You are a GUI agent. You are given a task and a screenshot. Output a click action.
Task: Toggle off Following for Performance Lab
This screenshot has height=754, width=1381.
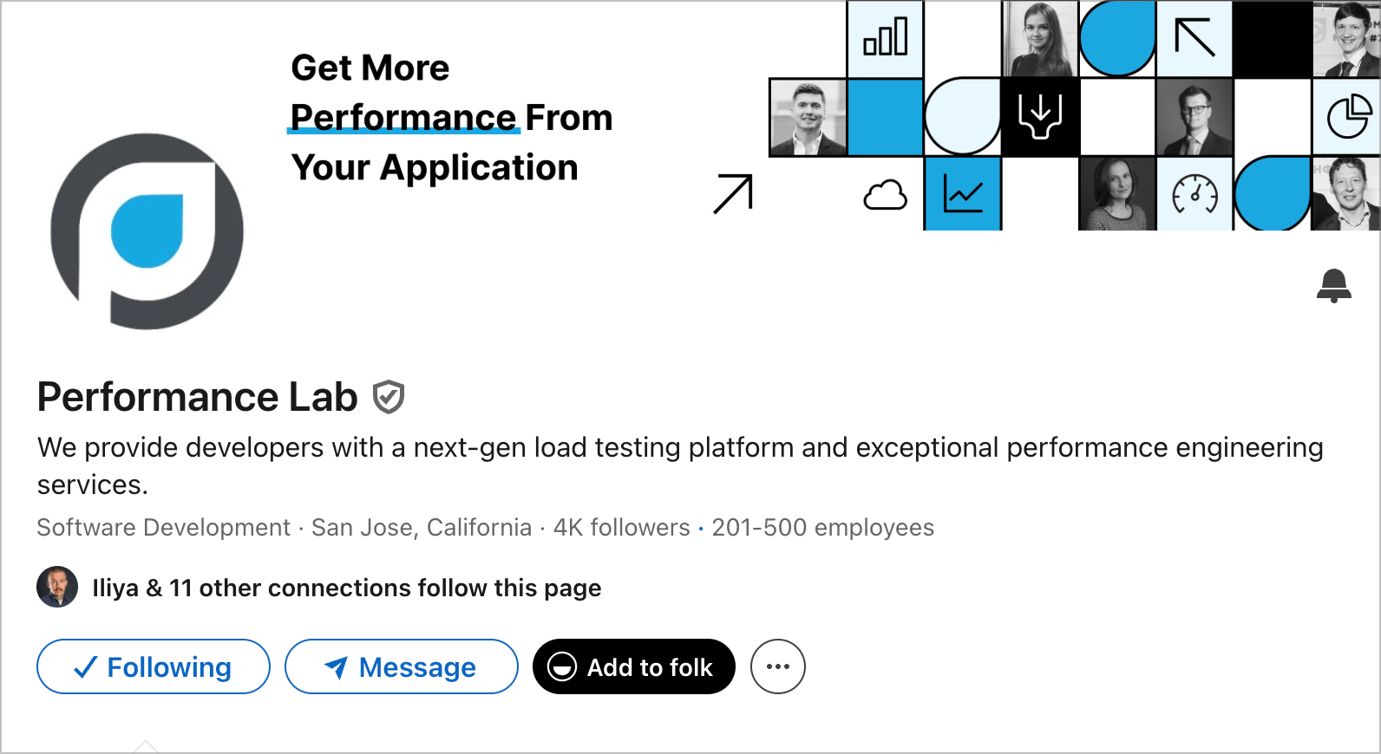[153, 666]
